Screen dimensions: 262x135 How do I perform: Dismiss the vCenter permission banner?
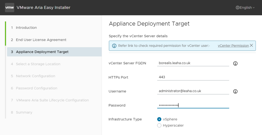(251, 46)
